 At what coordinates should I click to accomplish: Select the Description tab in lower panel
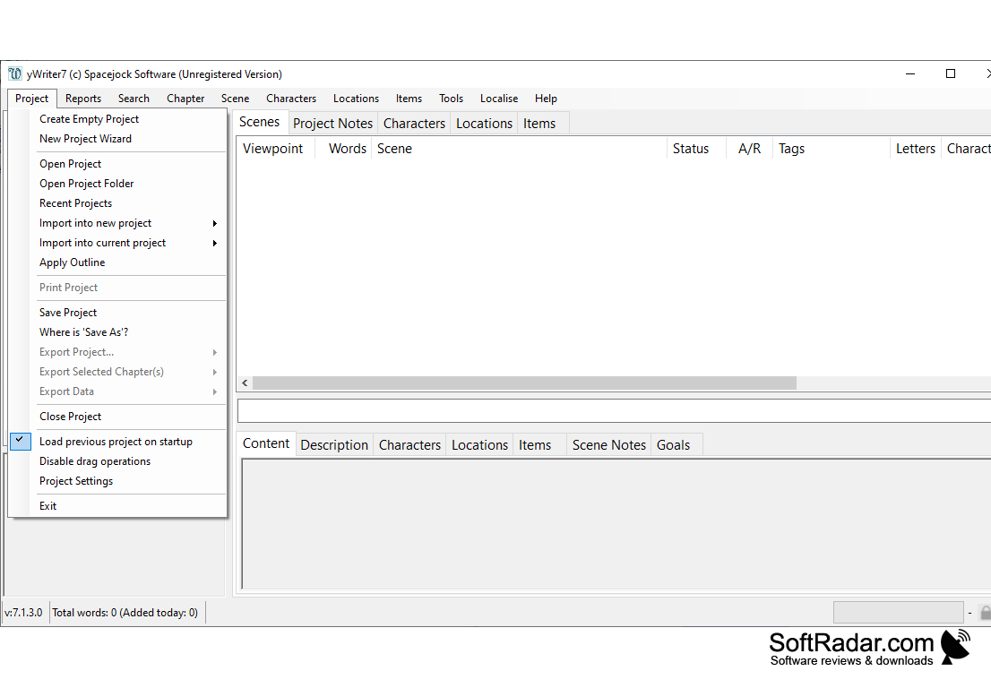[334, 444]
